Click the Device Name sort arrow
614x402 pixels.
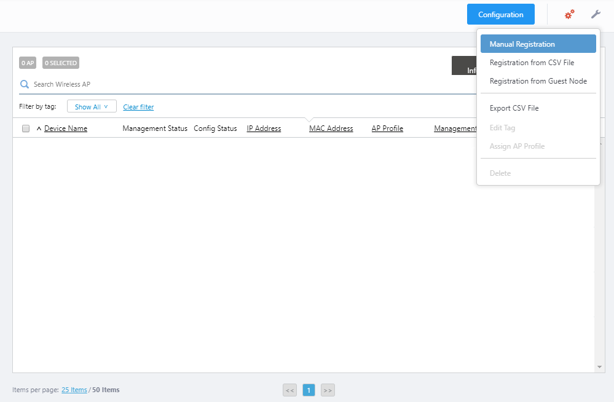pyautogui.click(x=39, y=128)
